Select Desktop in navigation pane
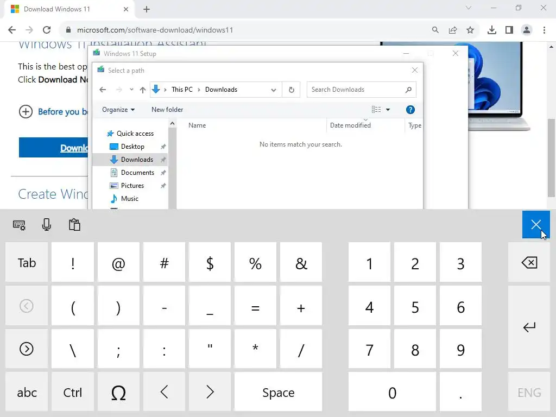Viewport: 556px width, 417px height. pyautogui.click(x=132, y=147)
